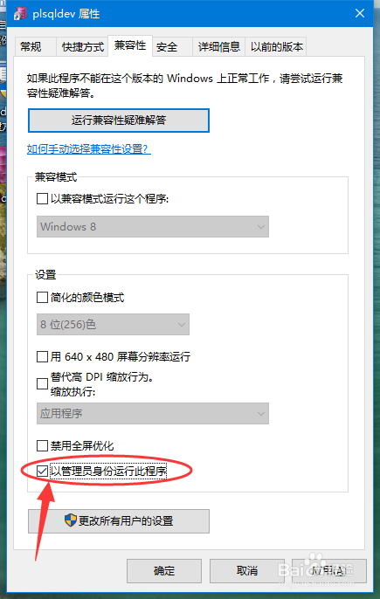380x599 pixels.
Task: Confirm with the 确定 button
Action: (164, 571)
